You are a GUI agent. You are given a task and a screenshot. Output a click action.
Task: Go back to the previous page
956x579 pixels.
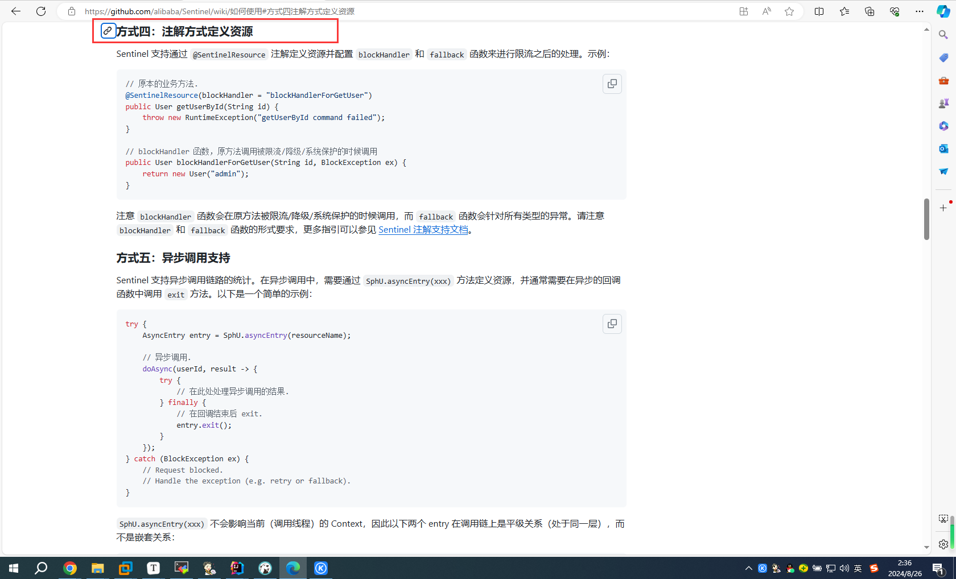pyautogui.click(x=16, y=11)
